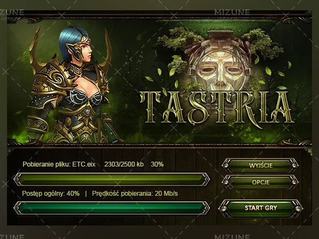Click the 2303/2500 kb download size text
This screenshot has width=319, height=239.
(x=124, y=164)
